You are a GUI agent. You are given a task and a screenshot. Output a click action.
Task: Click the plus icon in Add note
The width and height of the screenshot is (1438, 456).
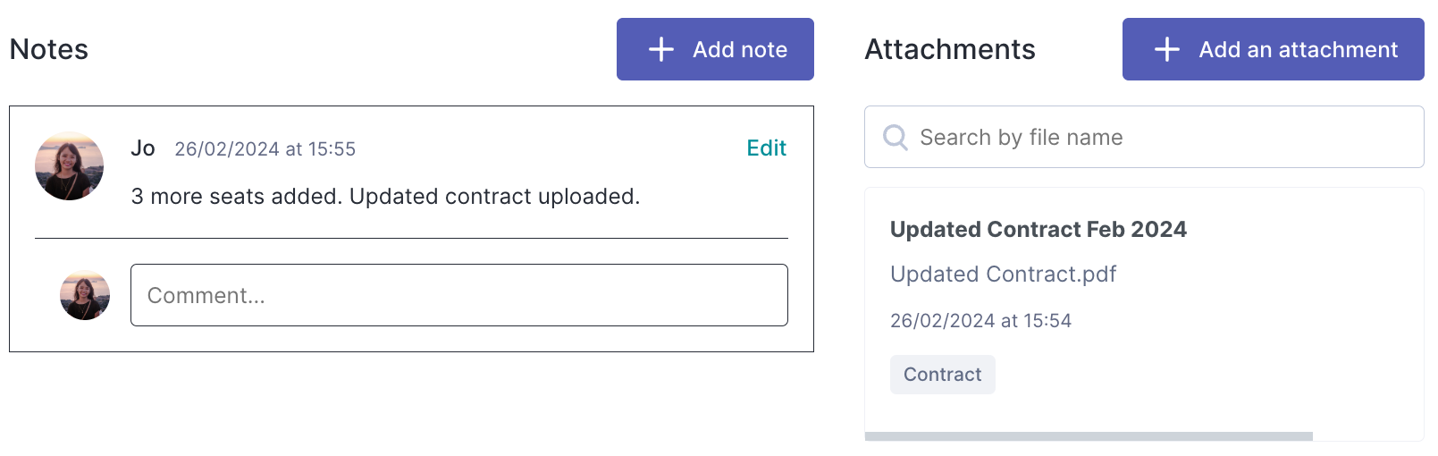(660, 49)
